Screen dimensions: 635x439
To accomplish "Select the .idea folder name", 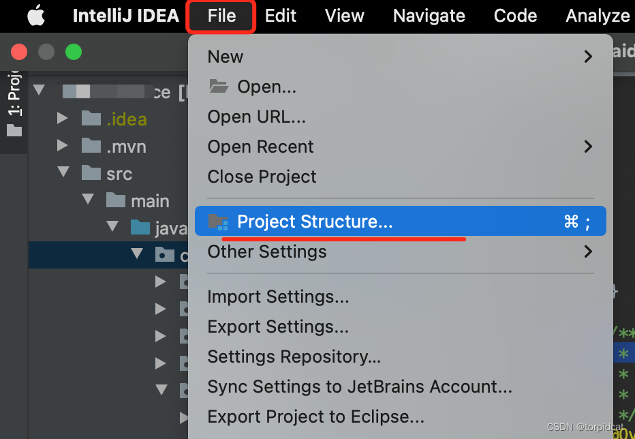I will point(127,119).
